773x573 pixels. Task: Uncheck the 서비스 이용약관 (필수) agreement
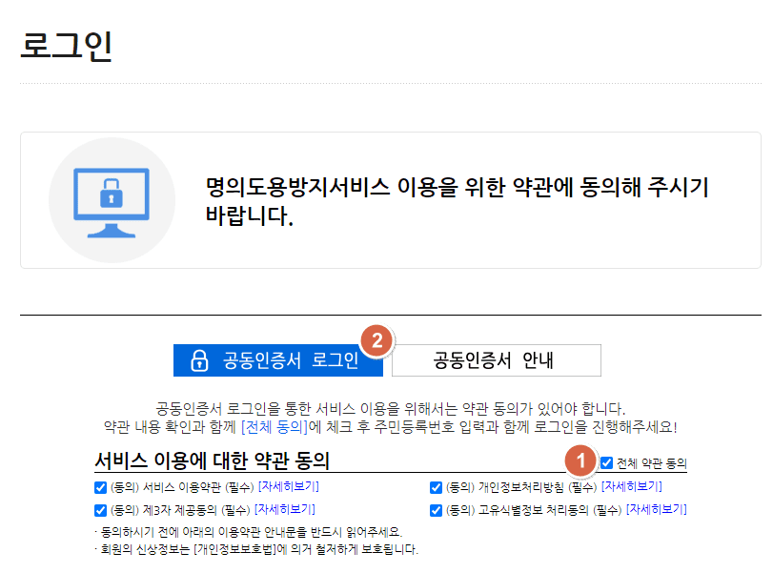click(98, 486)
